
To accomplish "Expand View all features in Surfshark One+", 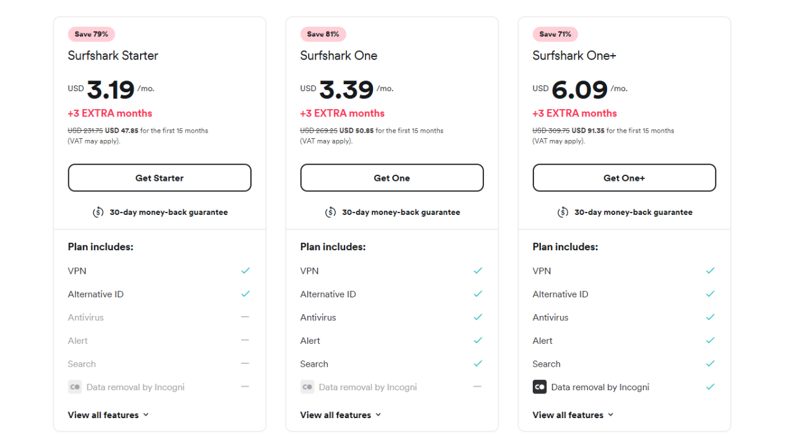I will point(573,415).
